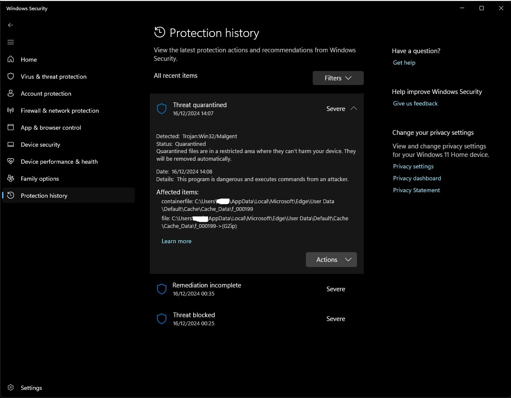Open the Privacy dashboard link

(417, 178)
